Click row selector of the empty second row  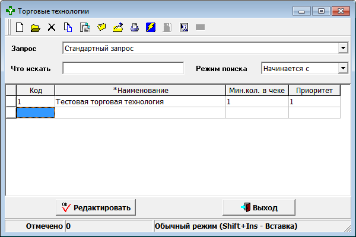click(x=11, y=113)
